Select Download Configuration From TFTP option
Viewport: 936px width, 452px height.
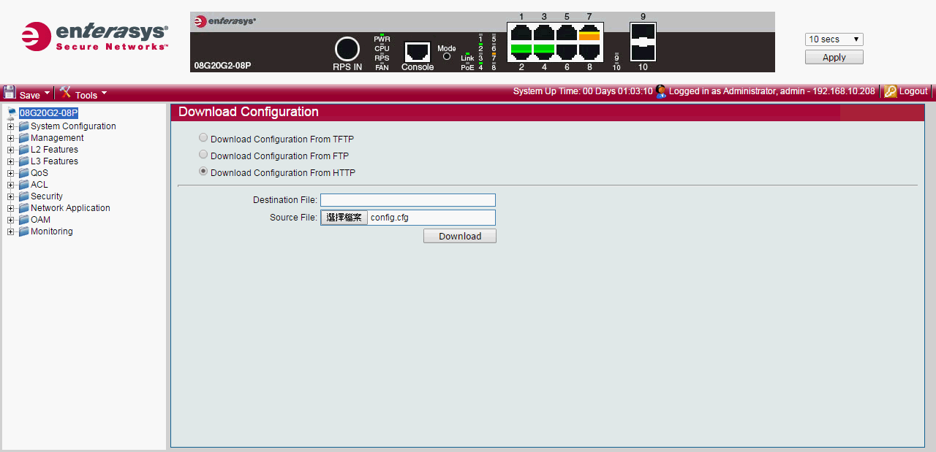tap(203, 137)
